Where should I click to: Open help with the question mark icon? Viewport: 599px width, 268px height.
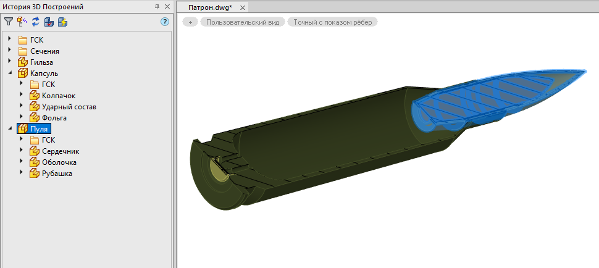tap(165, 22)
